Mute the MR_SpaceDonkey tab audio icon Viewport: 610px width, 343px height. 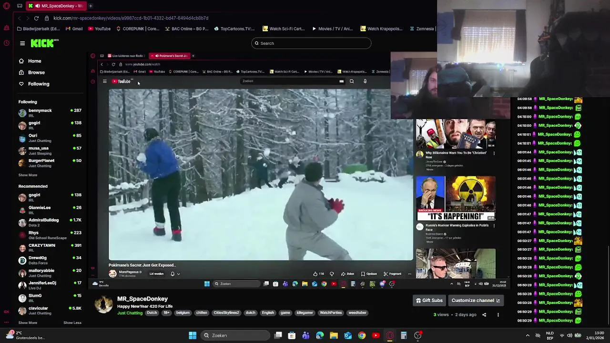pos(37,6)
